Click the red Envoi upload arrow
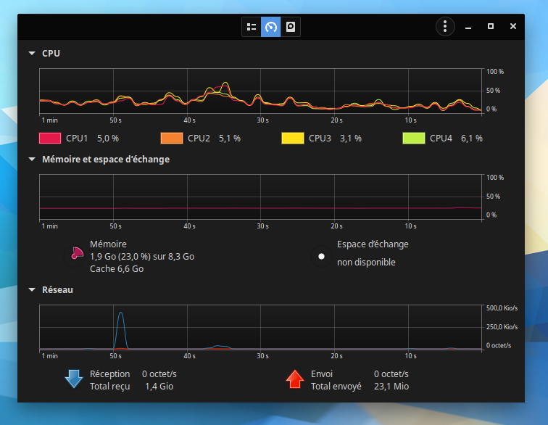The height and width of the screenshot is (425, 548). coord(295,379)
